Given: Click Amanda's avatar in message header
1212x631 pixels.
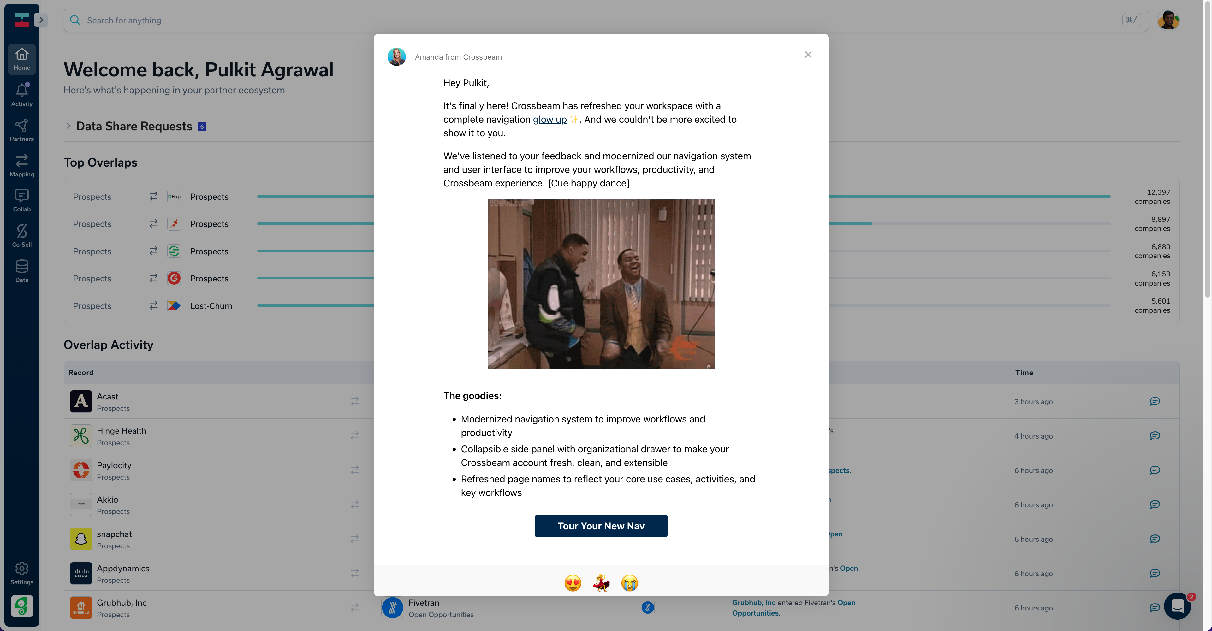Looking at the screenshot, I should [x=396, y=57].
